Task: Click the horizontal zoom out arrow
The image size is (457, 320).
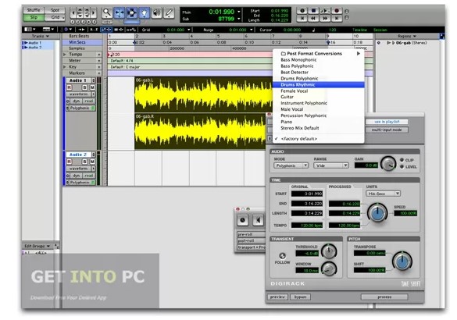Action: tap(73, 13)
